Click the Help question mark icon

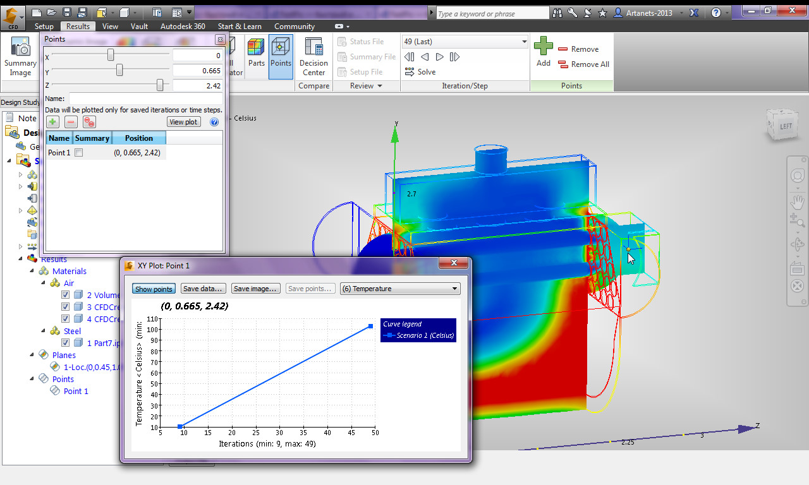tap(715, 13)
